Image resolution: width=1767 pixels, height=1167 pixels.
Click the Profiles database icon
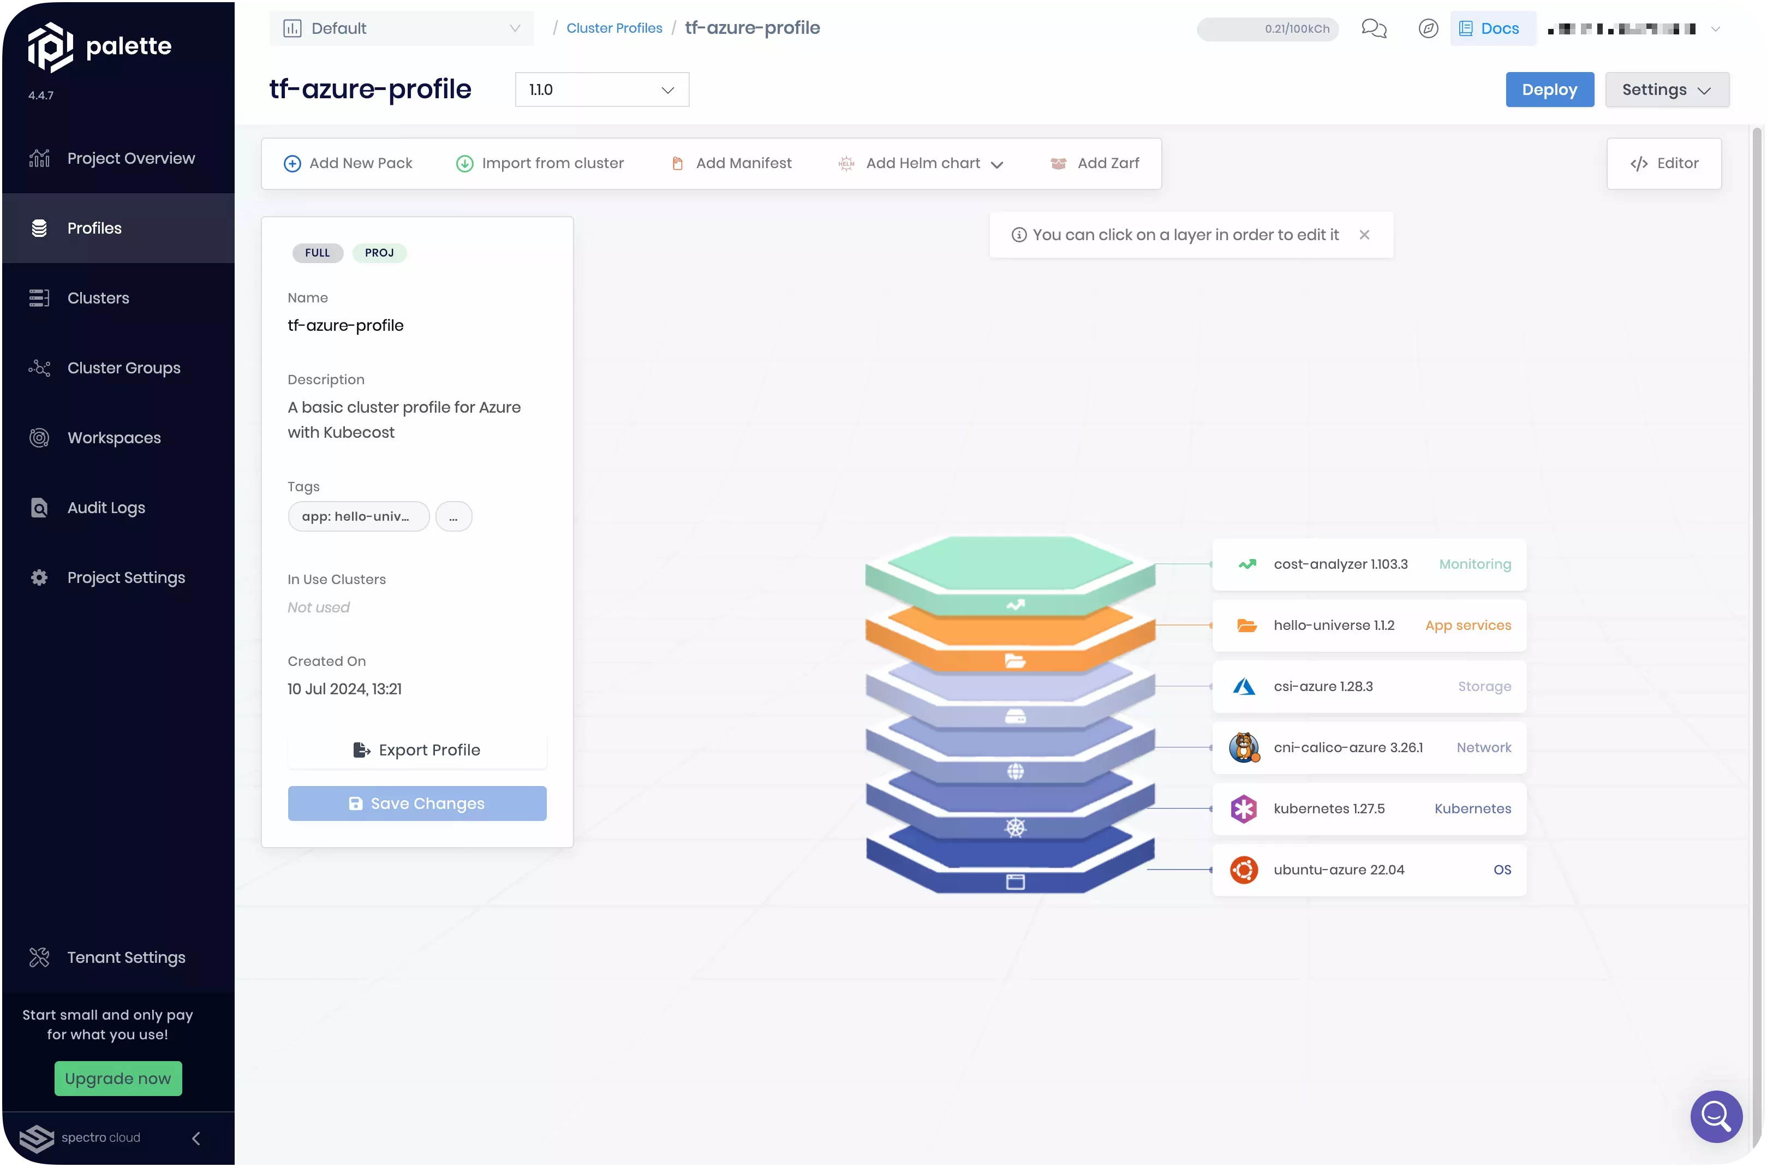point(39,229)
